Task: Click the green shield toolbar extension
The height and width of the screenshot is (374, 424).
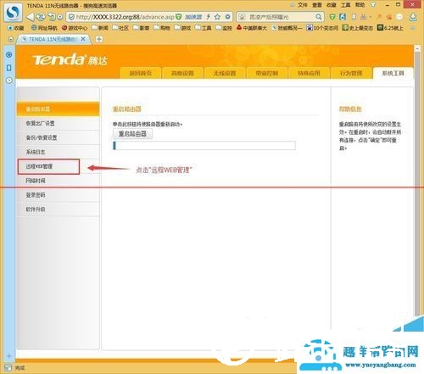Action: click(x=332, y=17)
